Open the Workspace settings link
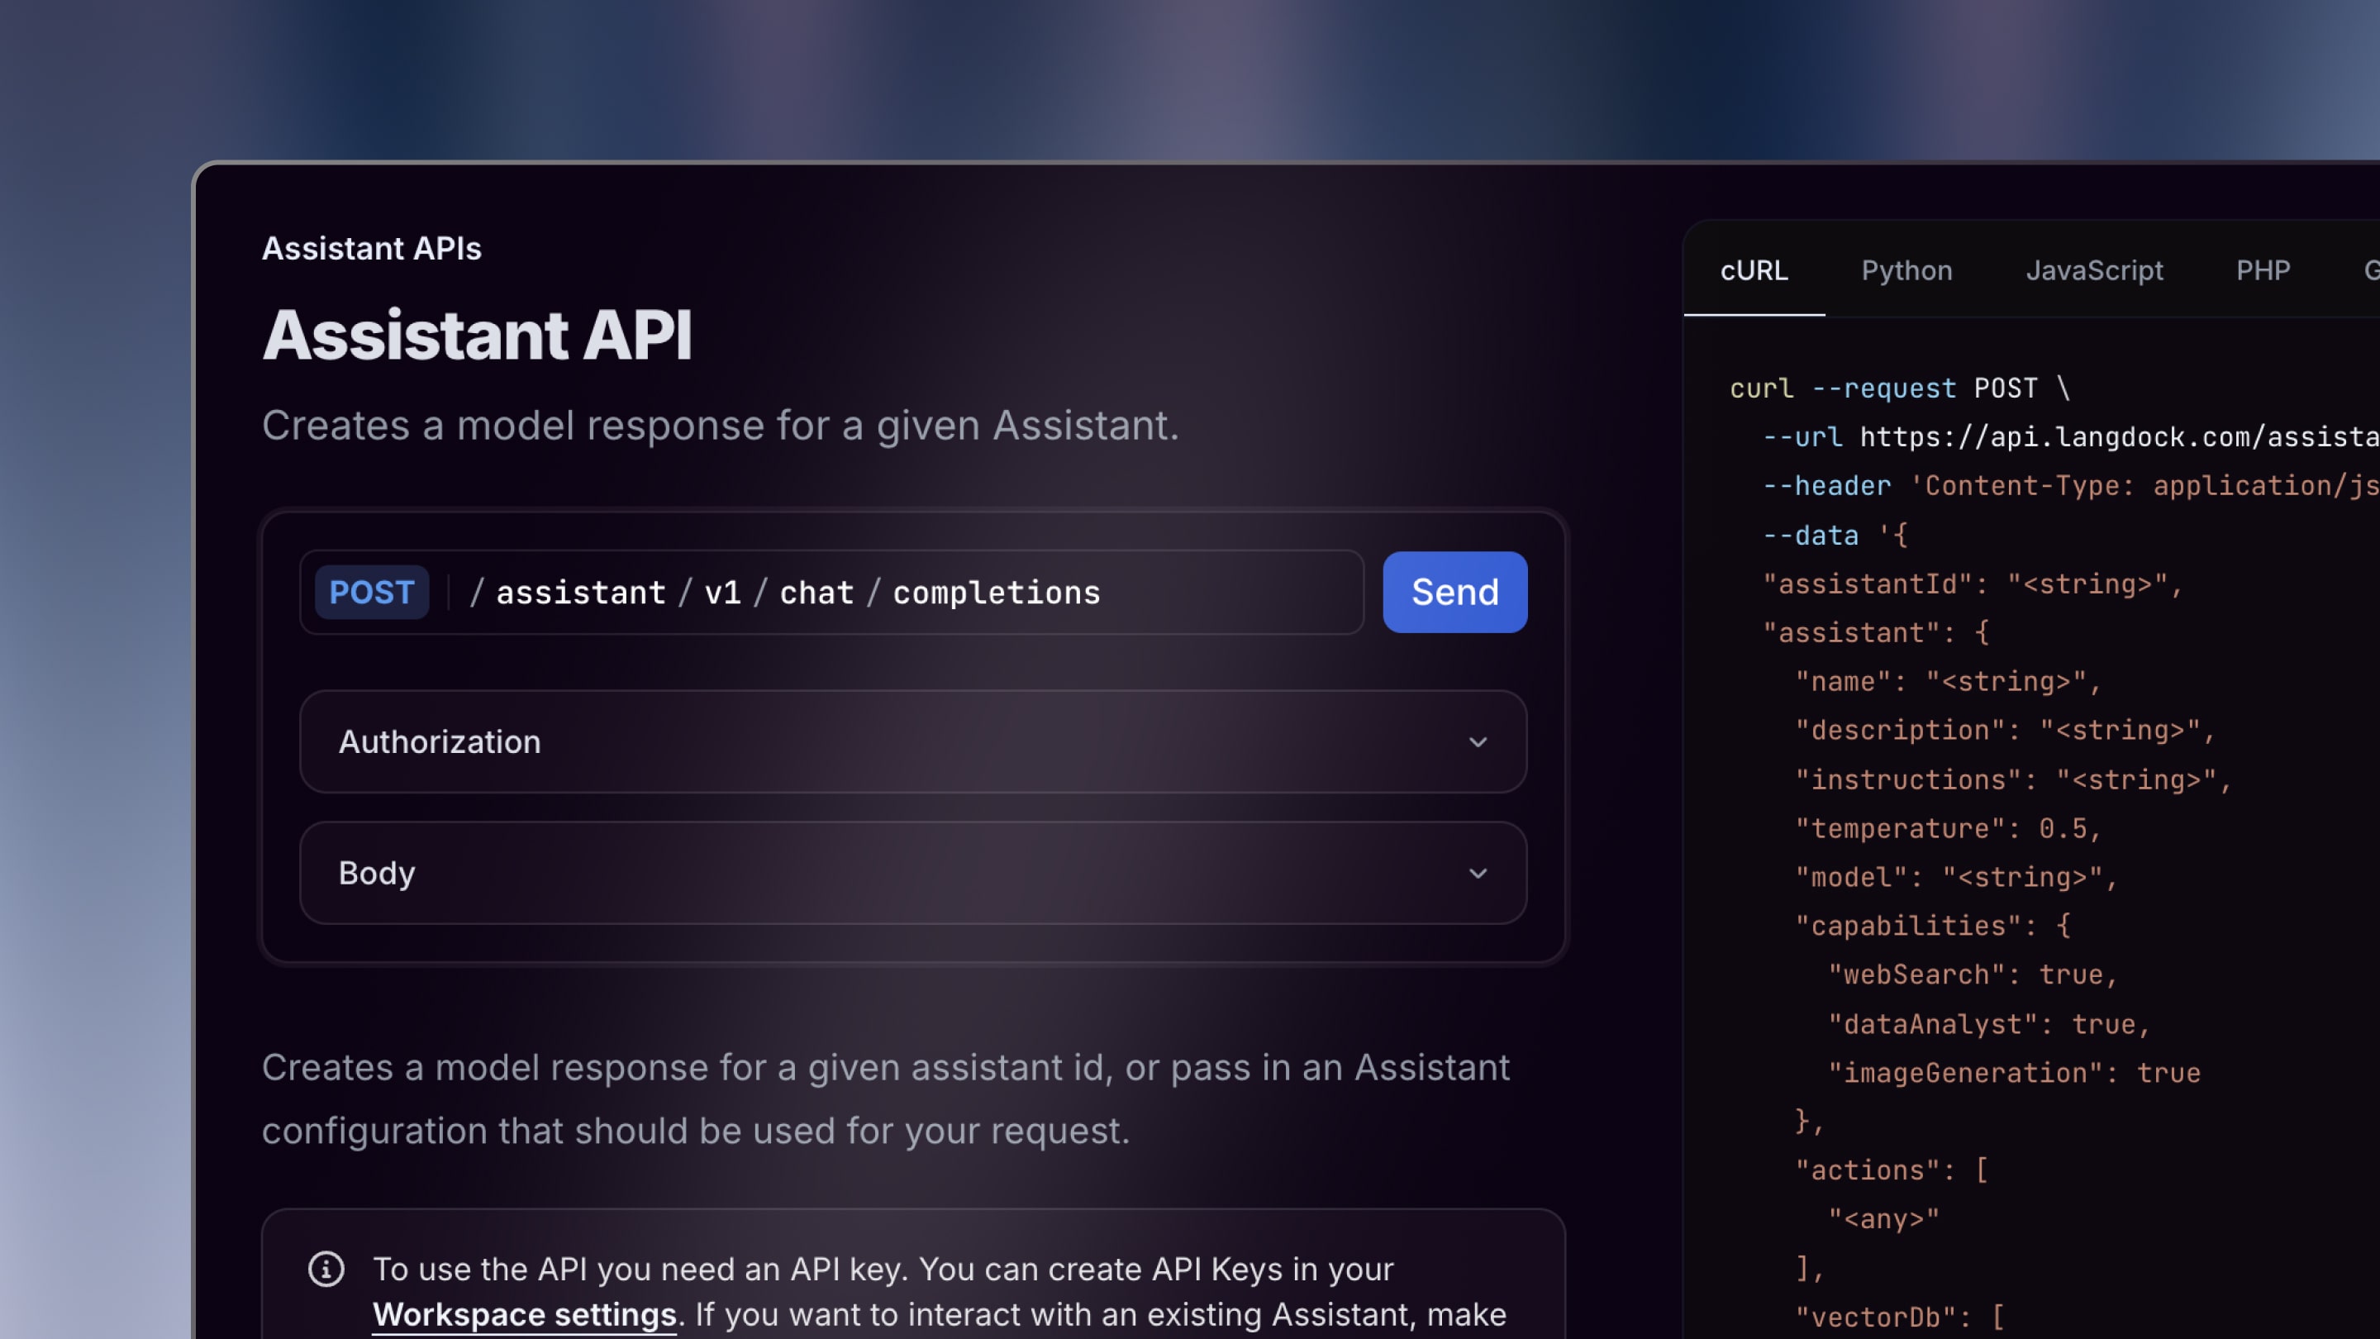 523,1314
